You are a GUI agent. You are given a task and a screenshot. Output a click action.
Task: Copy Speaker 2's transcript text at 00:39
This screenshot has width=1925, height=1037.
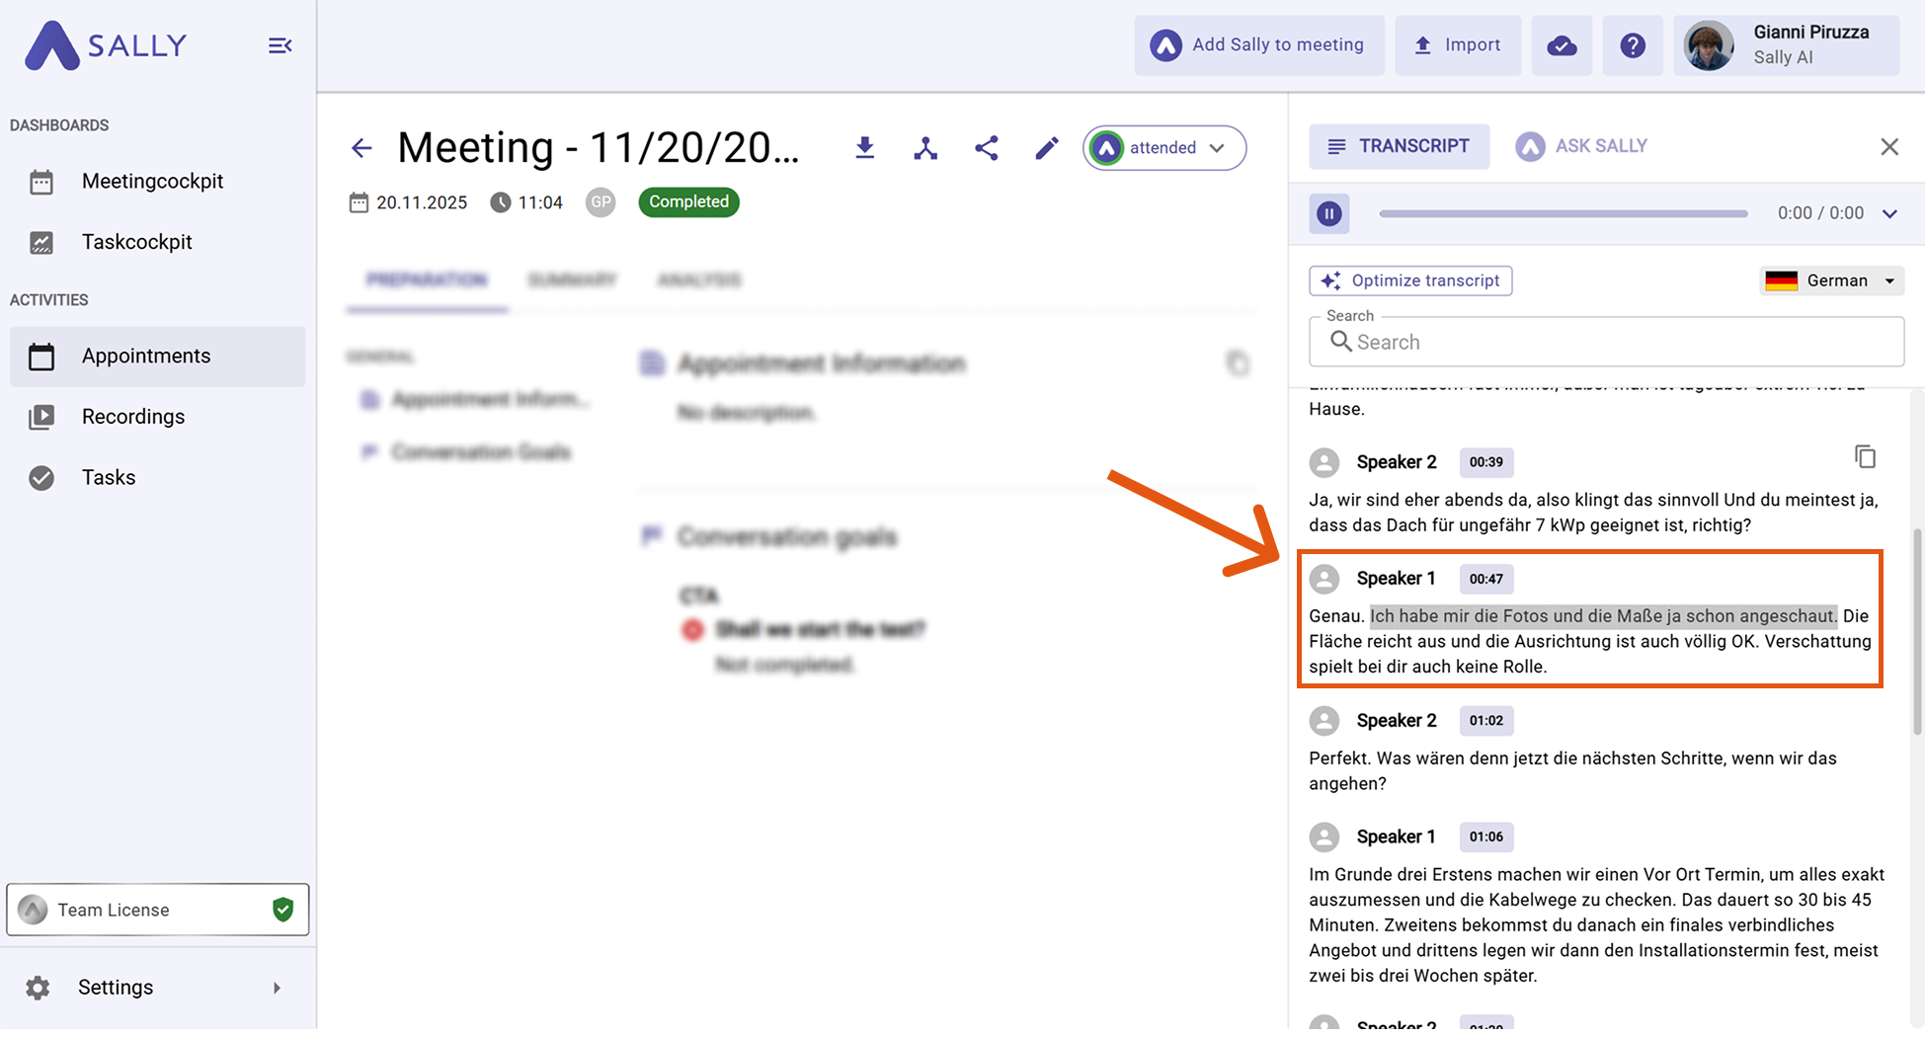click(1865, 457)
